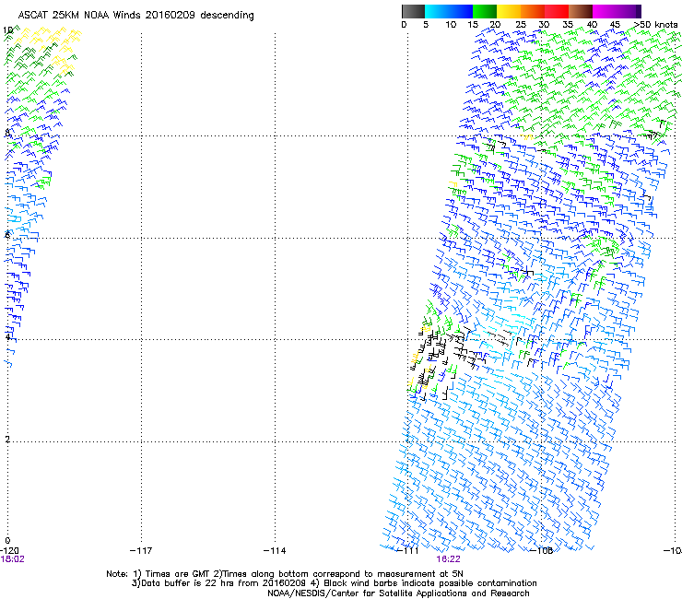
Task: Click the '45' color bar scale label
Action: coord(615,24)
